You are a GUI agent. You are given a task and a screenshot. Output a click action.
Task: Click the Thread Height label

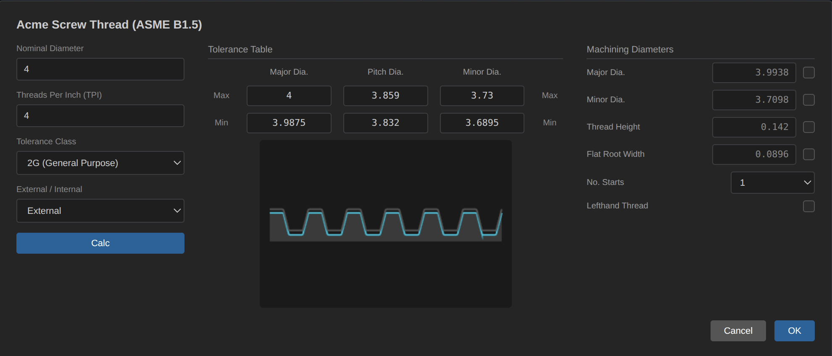point(613,127)
